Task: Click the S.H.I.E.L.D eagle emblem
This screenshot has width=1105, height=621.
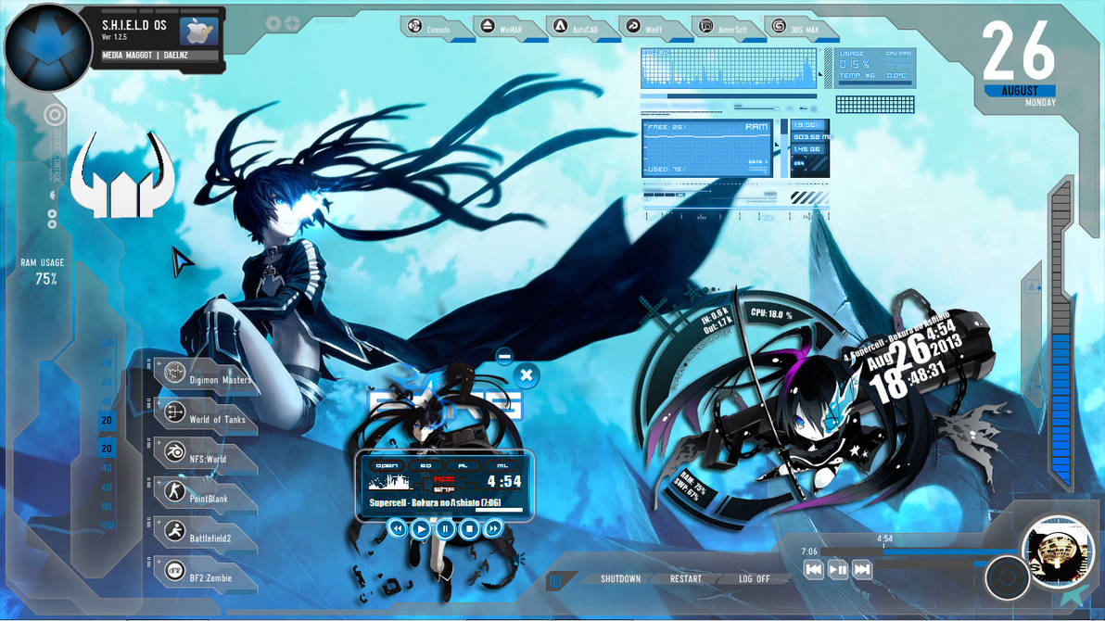Action: (47, 47)
